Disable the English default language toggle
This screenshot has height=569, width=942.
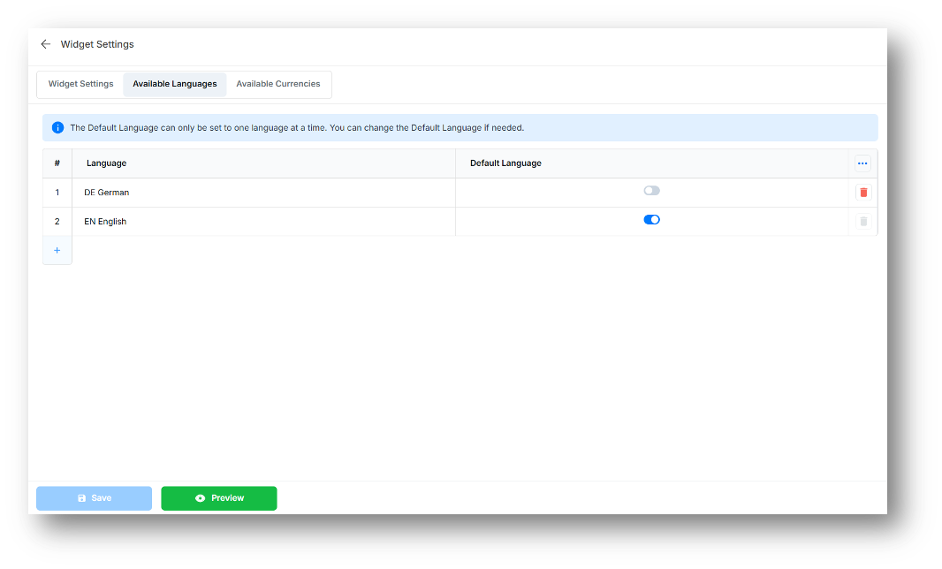point(651,219)
